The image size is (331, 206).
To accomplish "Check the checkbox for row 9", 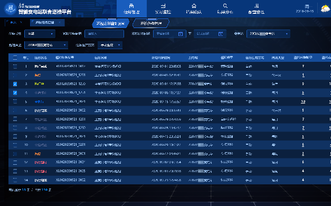I will click(15, 136).
